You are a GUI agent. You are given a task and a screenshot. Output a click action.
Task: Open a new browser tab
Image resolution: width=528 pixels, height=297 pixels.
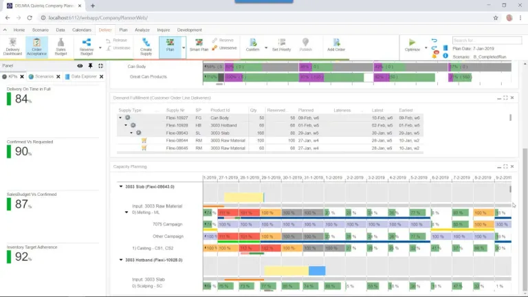click(x=93, y=5)
